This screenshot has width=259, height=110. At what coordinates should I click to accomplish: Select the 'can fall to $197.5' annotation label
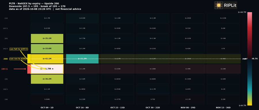[19, 49]
